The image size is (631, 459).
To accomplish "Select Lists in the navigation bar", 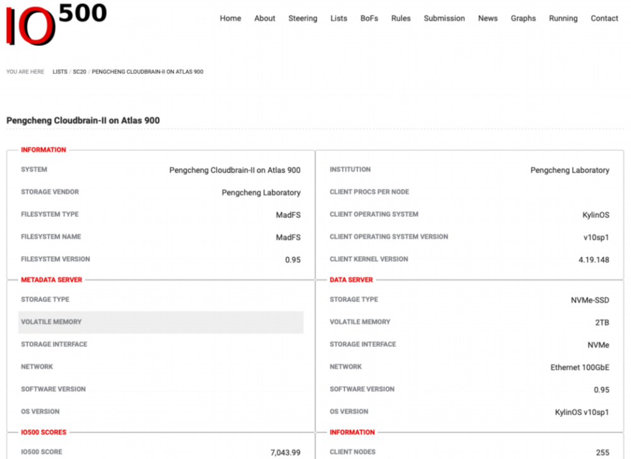I will tap(339, 18).
